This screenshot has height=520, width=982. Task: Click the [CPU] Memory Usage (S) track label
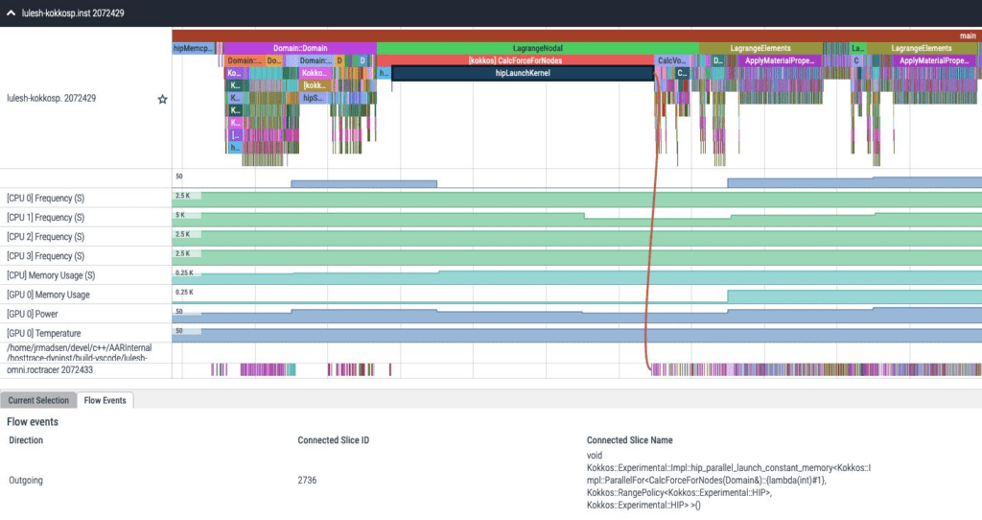51,275
